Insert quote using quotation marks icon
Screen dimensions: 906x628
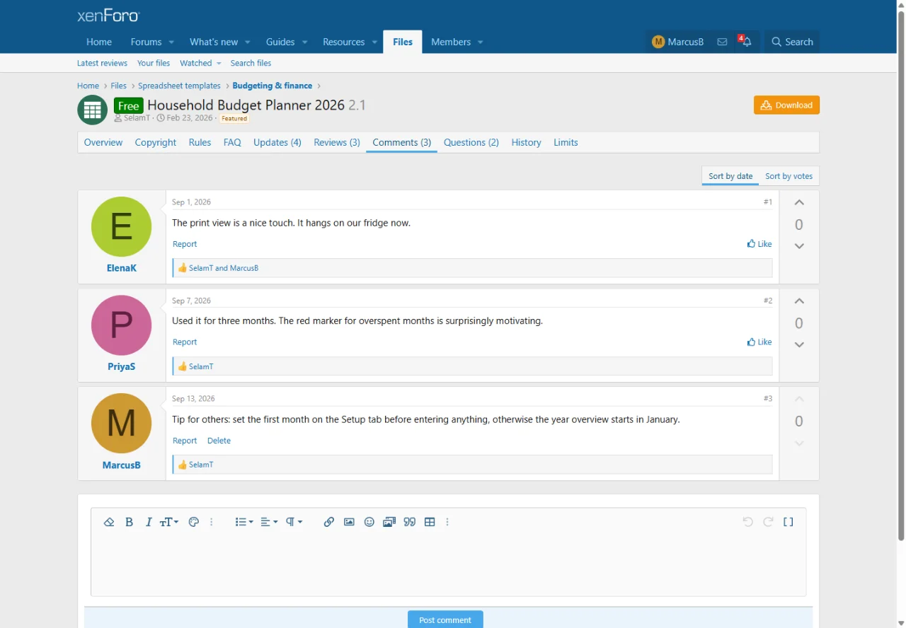click(409, 522)
